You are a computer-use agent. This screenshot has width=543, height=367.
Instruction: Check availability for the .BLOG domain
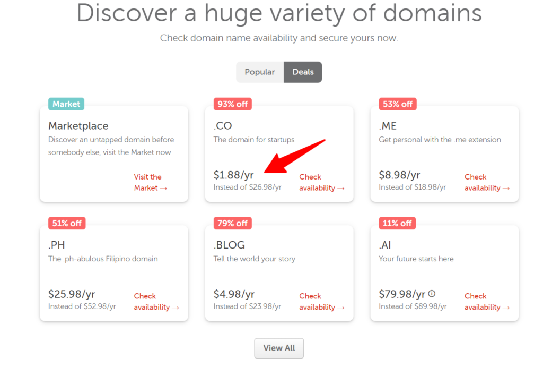(x=317, y=301)
